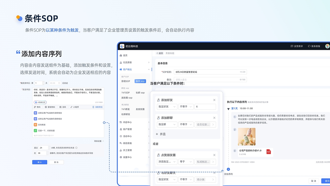Collapse the 第1天 sequence triangle
The width and height of the screenshot is (330, 186).
[x=228, y=109]
